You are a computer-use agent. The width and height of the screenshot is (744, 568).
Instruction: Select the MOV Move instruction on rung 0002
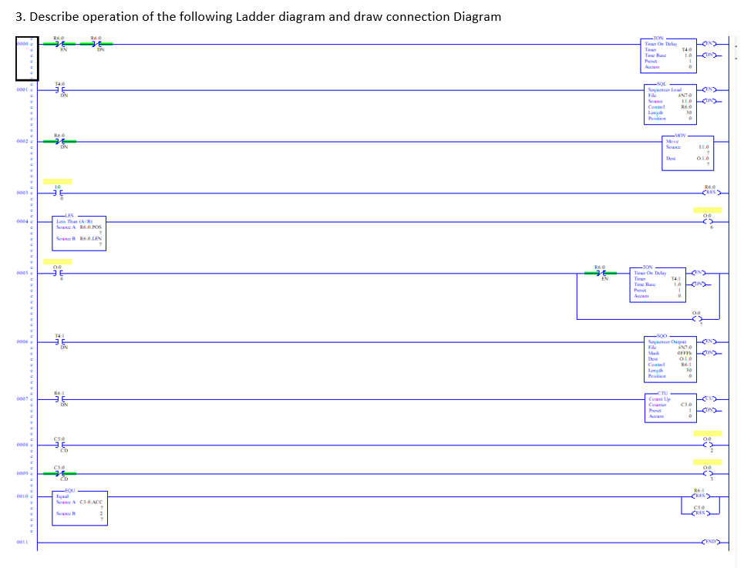click(x=686, y=153)
